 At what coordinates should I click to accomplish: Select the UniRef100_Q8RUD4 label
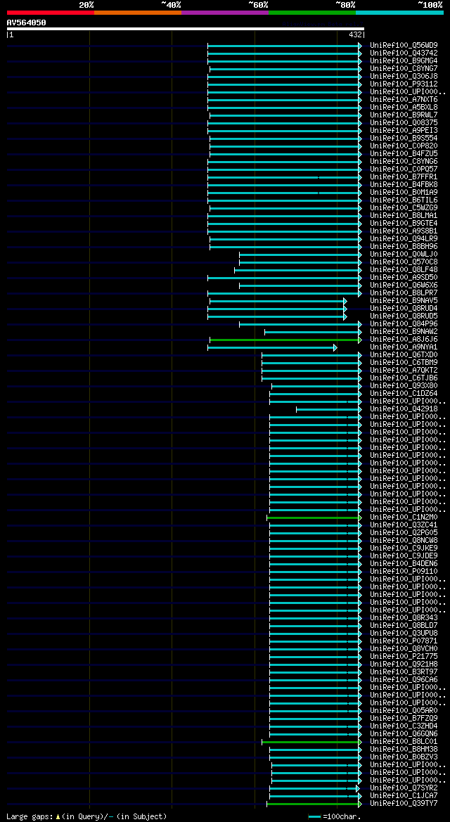[x=404, y=308]
